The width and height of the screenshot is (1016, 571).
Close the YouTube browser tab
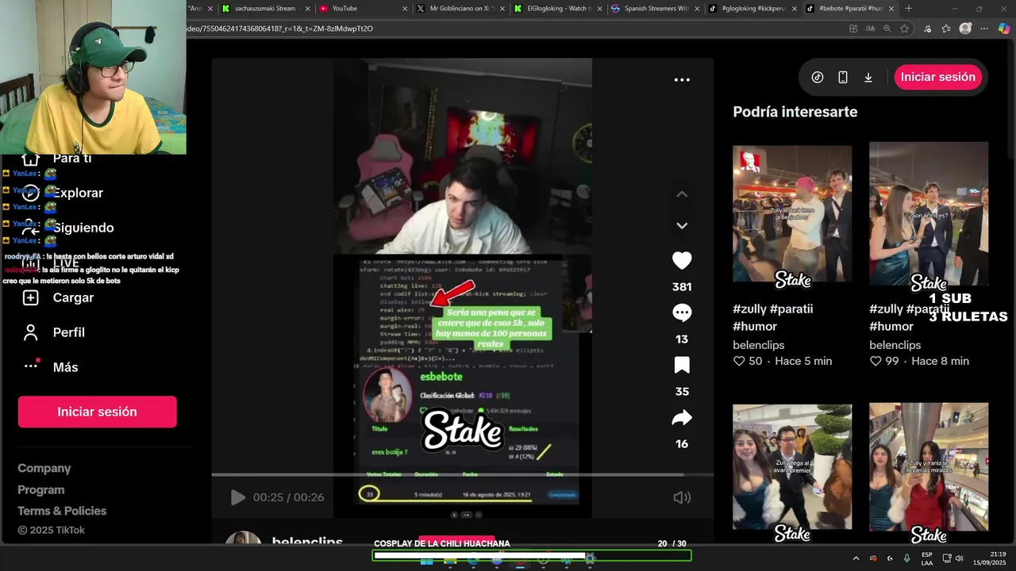404,9
